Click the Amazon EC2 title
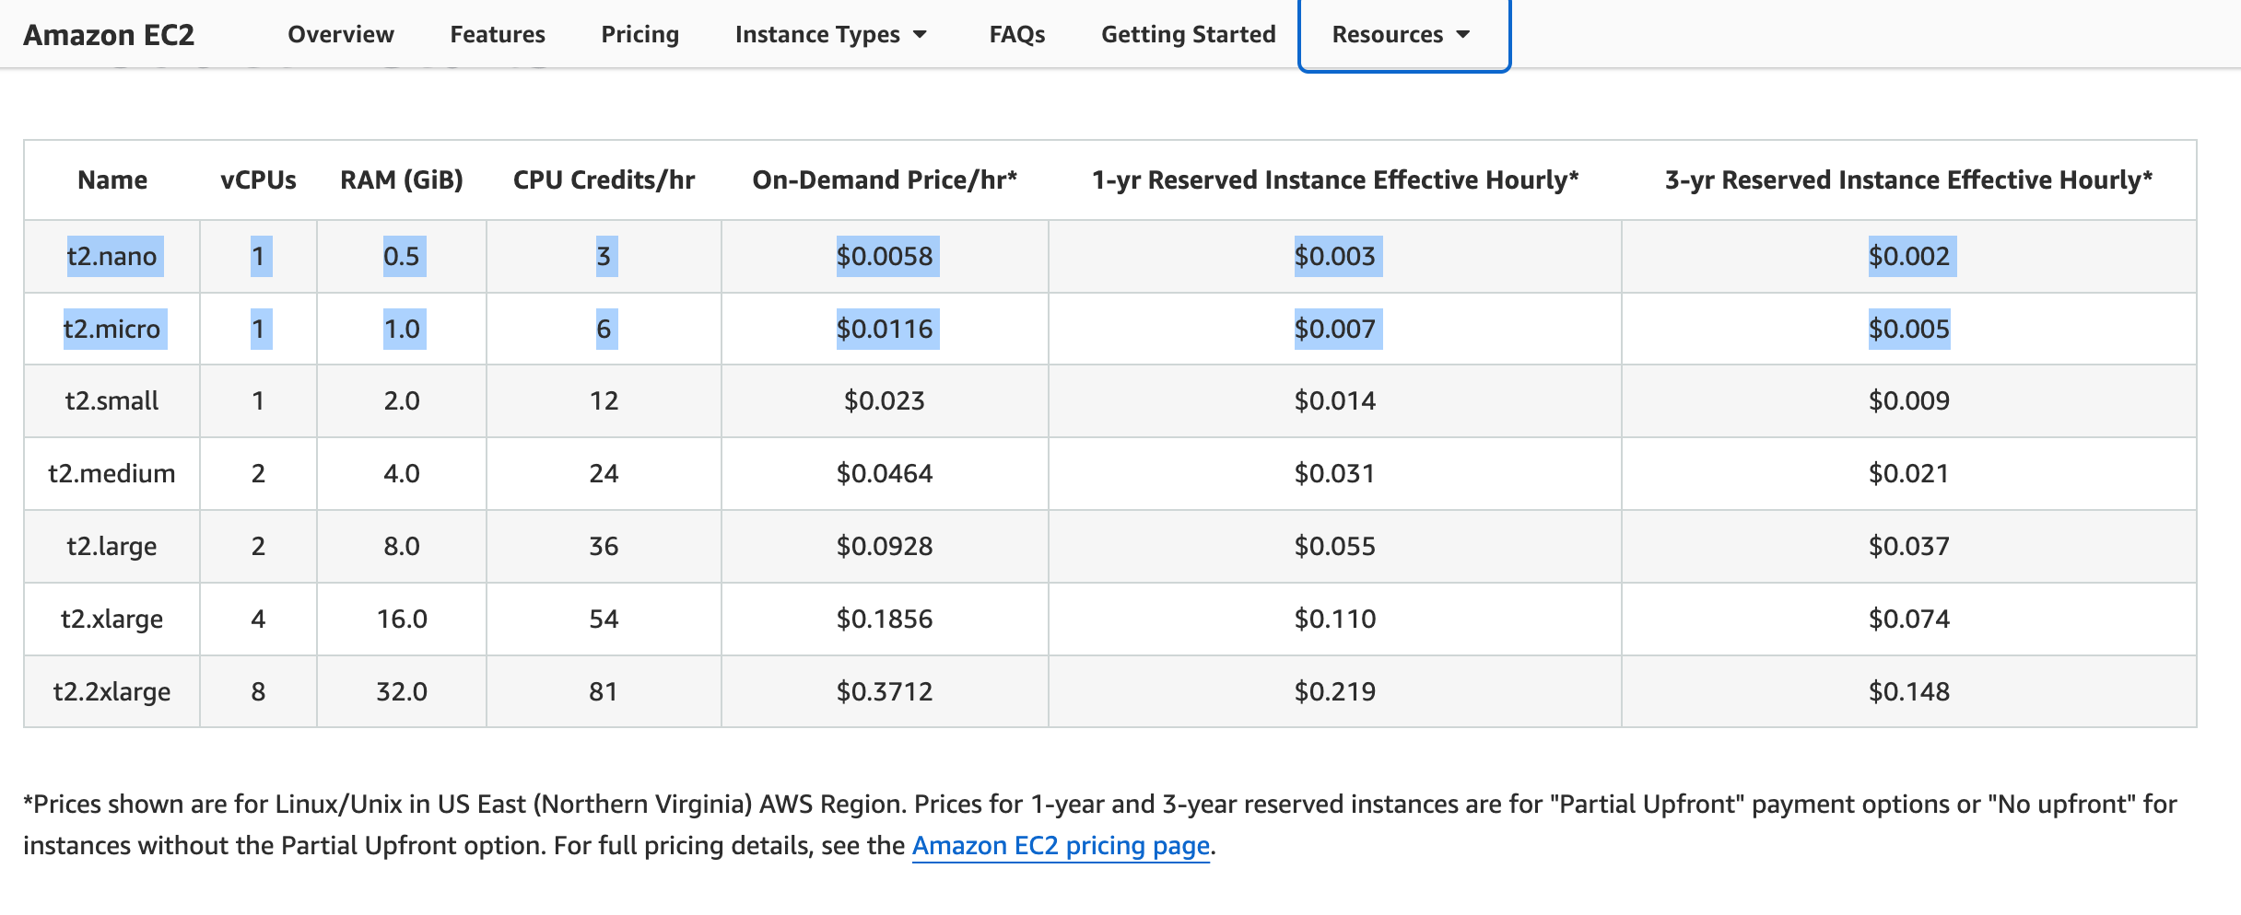 pyautogui.click(x=109, y=34)
